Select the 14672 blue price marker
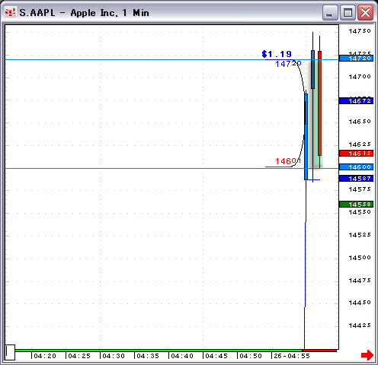 [x=356, y=101]
